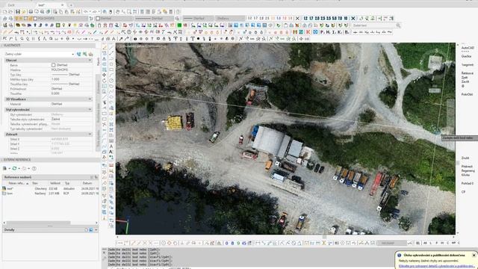Viewport: 478px width, 269px height.
Task: Click the help icon in Externí reference
Action: [34, 168]
